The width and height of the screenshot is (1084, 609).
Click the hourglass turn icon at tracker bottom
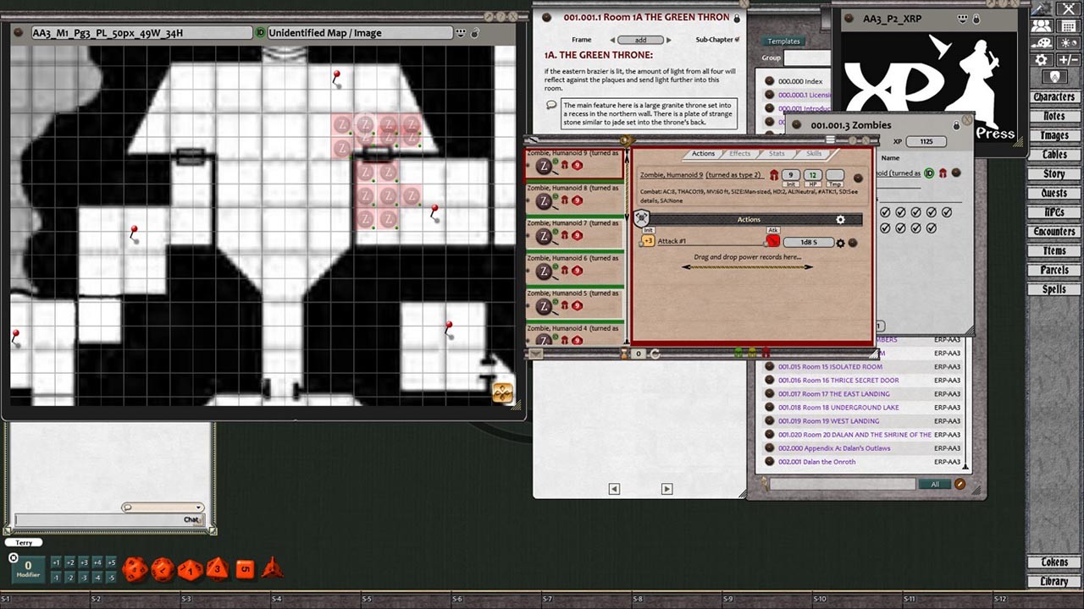(x=624, y=354)
